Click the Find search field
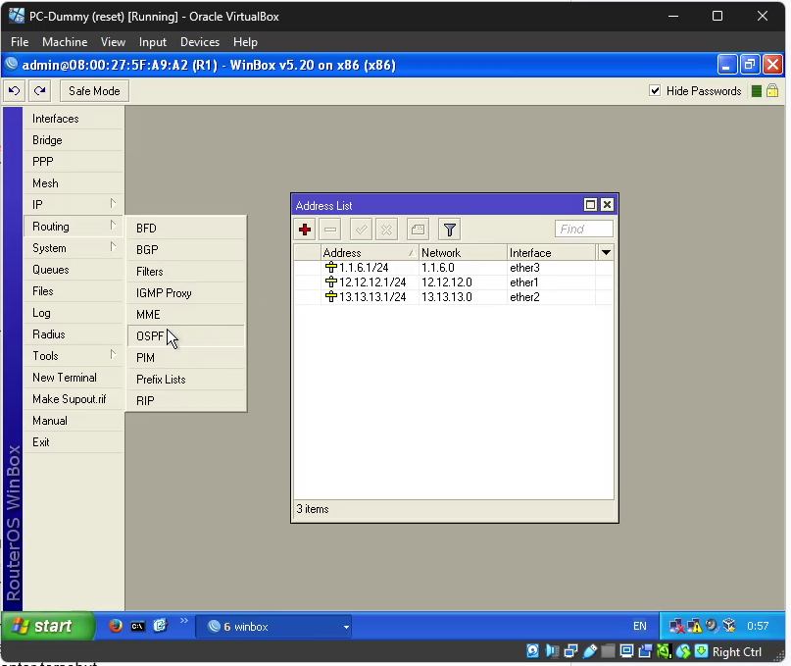791x666 pixels. click(x=583, y=230)
